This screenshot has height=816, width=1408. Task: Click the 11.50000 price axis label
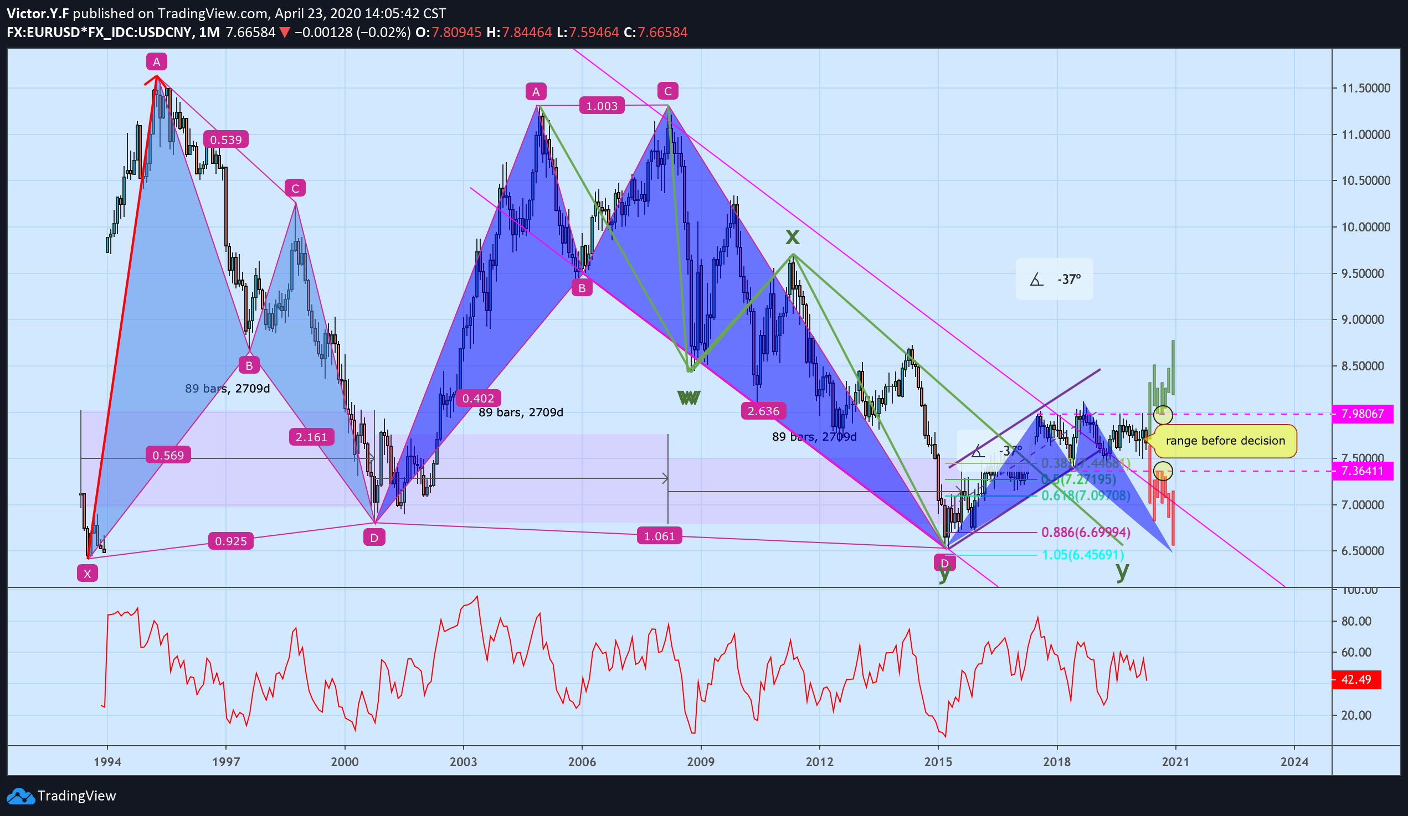(1367, 88)
